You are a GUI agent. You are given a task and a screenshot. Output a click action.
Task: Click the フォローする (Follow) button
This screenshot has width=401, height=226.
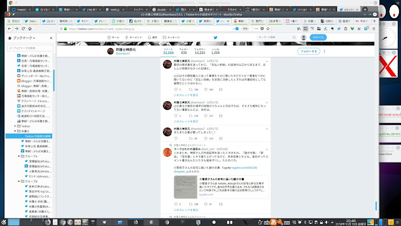point(309,51)
